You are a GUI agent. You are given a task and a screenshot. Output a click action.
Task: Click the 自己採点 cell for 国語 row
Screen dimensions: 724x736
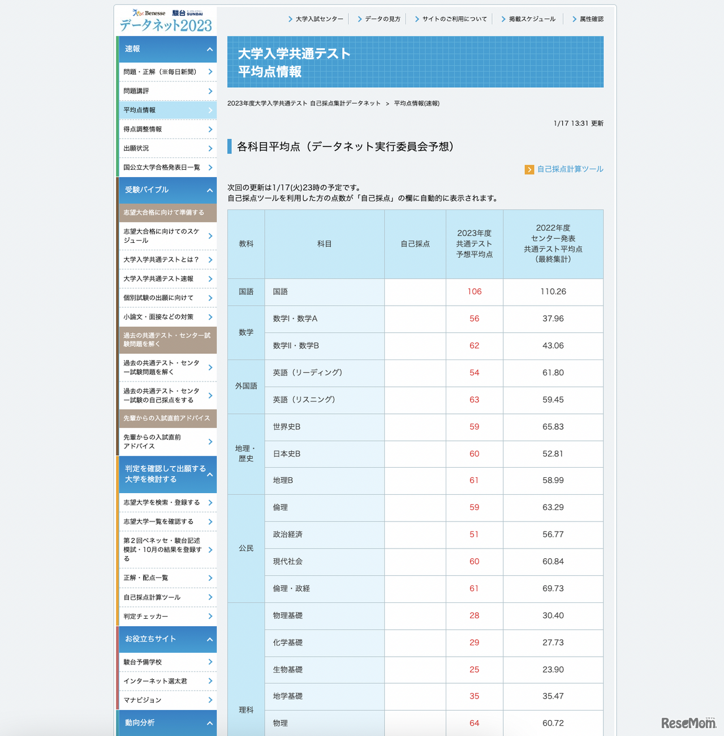[x=415, y=292]
